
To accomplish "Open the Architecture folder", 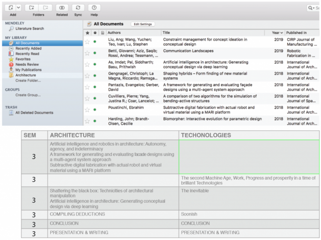I will tap(26, 75).
